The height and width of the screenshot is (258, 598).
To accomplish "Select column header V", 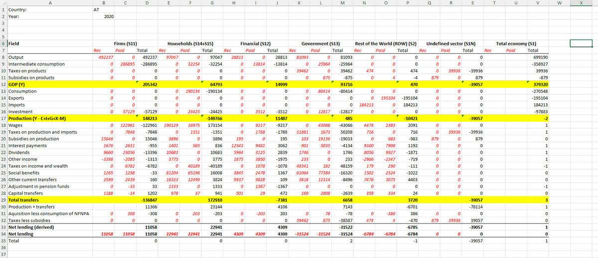I will (x=538, y=2).
